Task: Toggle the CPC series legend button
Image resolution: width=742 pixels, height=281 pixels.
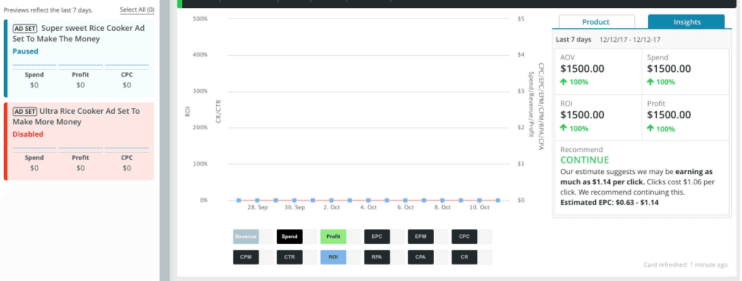Action: coord(464,236)
